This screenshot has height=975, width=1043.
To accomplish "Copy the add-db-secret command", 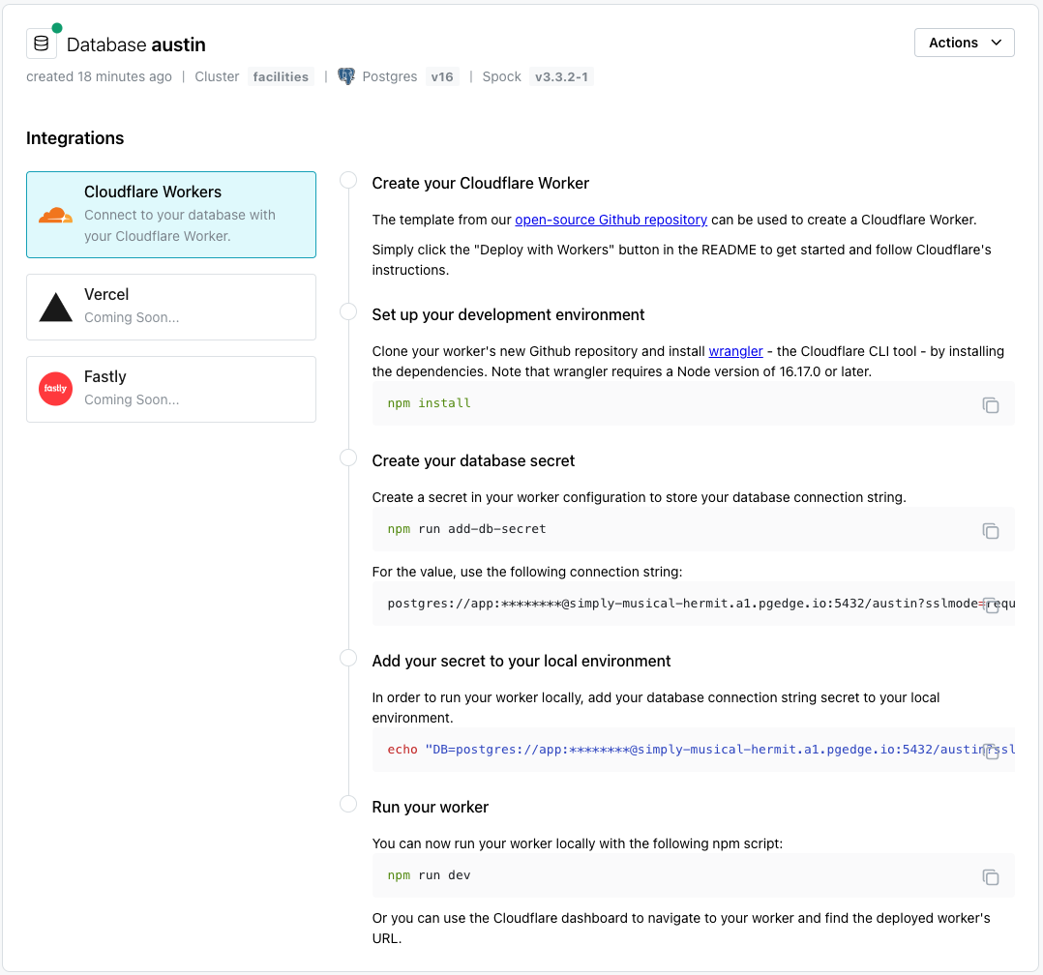I will click(x=990, y=530).
